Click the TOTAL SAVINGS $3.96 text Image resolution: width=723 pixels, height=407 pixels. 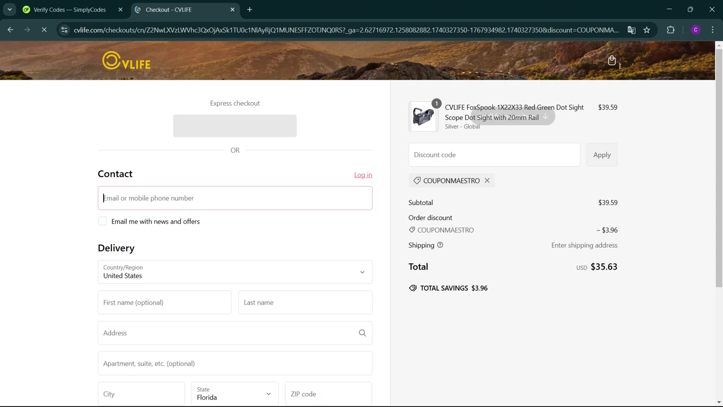[454, 288]
